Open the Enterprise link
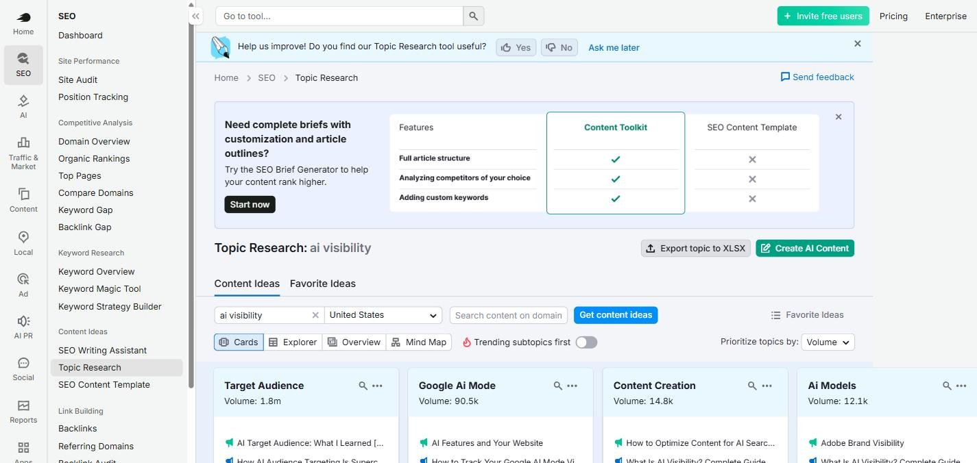Screen dimensions: 977x463 945,16
